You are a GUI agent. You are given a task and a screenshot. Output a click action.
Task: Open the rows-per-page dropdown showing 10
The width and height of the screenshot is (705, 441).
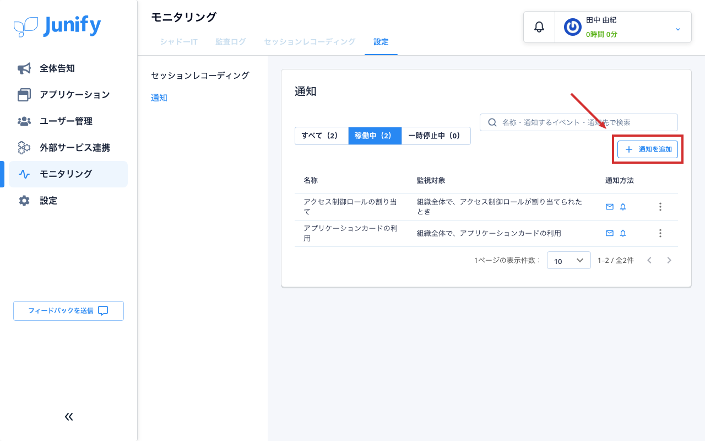[x=569, y=261]
